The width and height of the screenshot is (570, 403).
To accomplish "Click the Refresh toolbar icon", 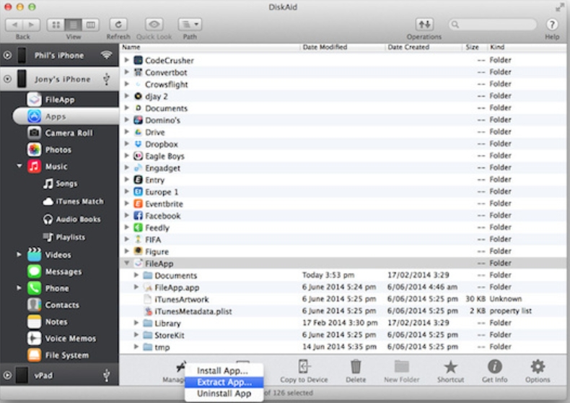I will pos(118,25).
